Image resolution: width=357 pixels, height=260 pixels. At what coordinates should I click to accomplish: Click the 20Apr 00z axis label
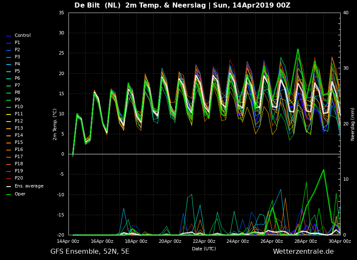(170, 242)
